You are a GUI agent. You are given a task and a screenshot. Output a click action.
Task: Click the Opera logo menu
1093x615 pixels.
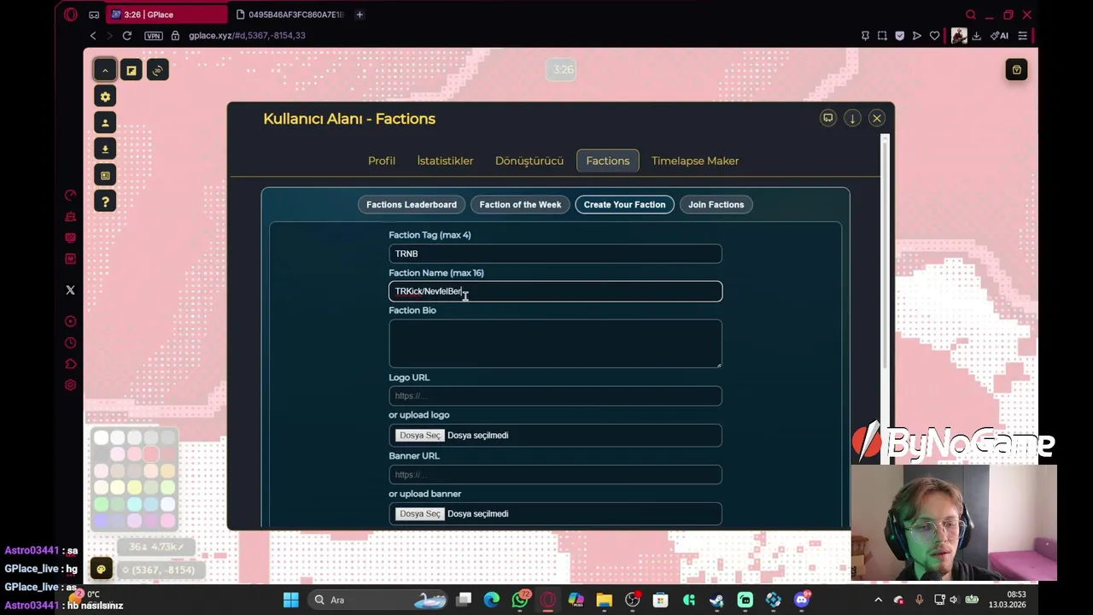click(71, 15)
